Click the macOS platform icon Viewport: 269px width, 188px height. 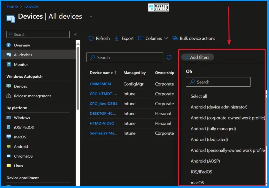tap(9, 137)
